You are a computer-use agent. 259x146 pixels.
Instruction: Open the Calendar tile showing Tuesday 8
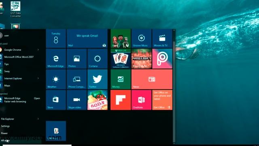pyautogui.click(x=56, y=39)
